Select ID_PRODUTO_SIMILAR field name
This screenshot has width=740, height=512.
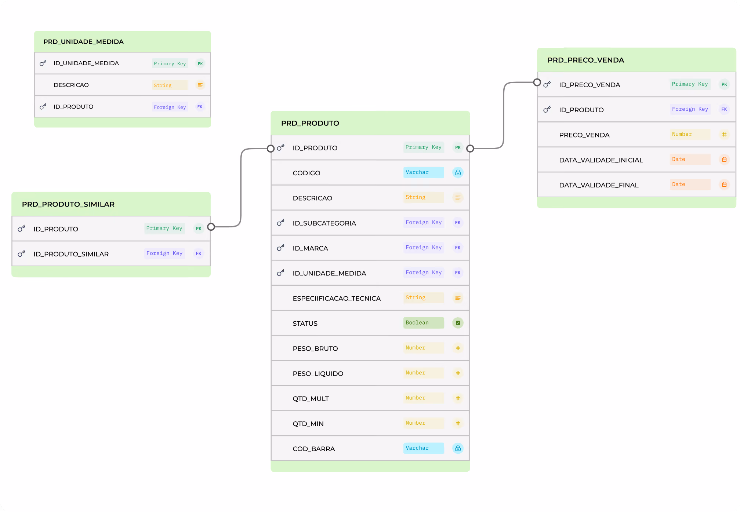pos(71,254)
